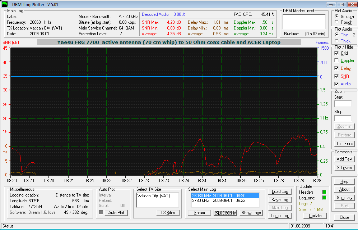
Task: Select Vatican City (VAT) TX site entry
Action: coord(153,196)
